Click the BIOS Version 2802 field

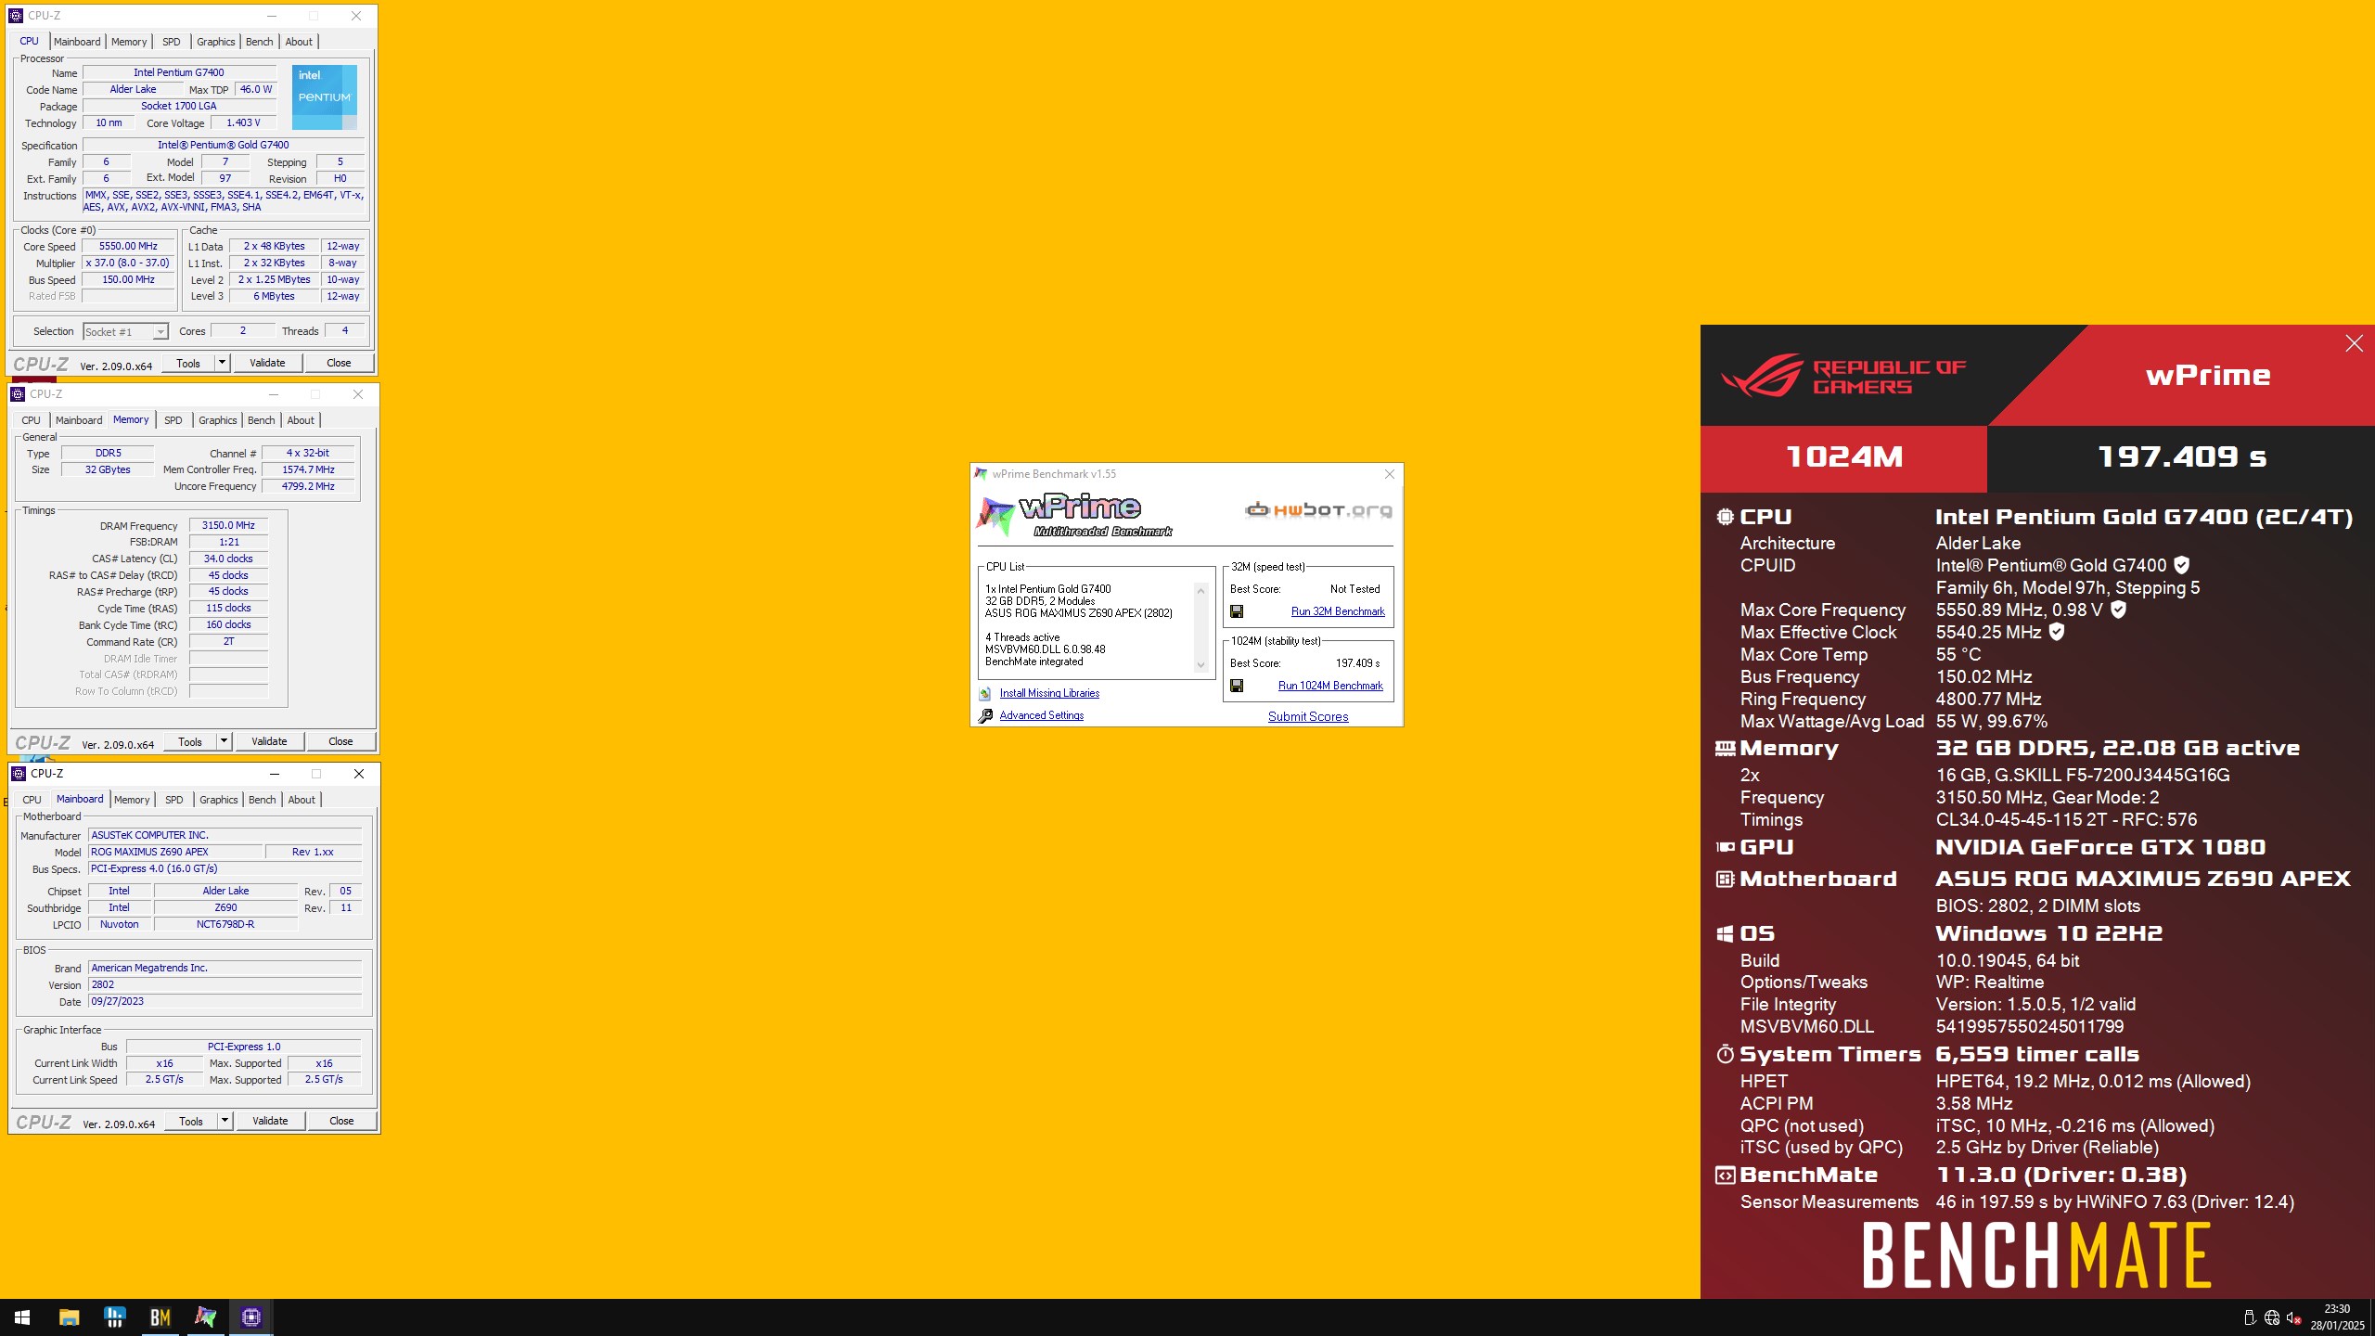tap(225, 985)
